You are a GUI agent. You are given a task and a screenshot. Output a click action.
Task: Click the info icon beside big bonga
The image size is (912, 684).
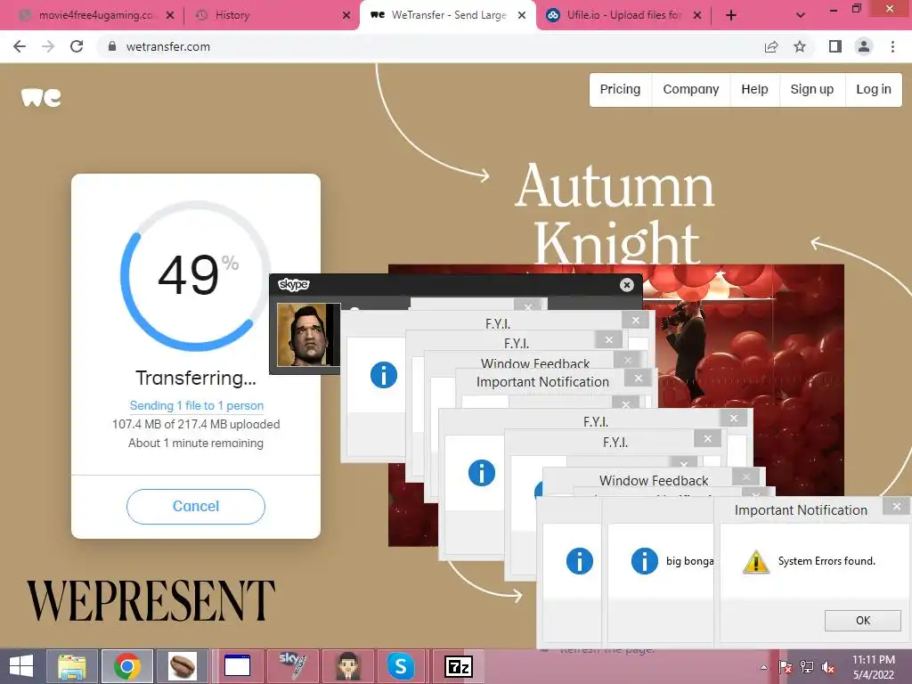tap(645, 561)
